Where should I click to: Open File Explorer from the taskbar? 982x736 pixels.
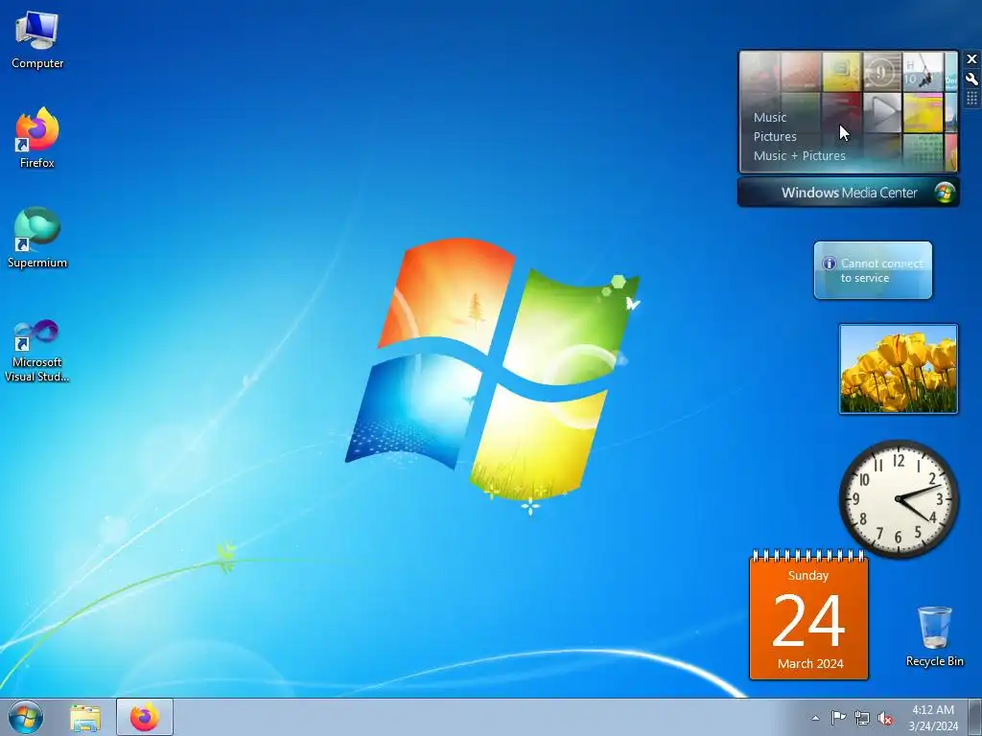[84, 717]
